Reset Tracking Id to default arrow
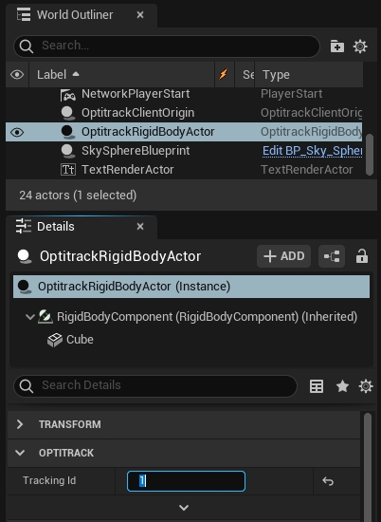381x522 pixels. coord(328,481)
